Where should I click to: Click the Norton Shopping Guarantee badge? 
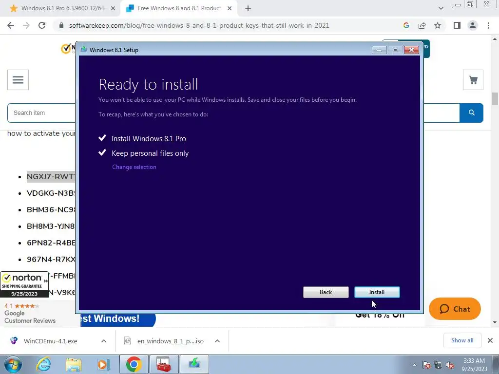[x=24, y=284]
